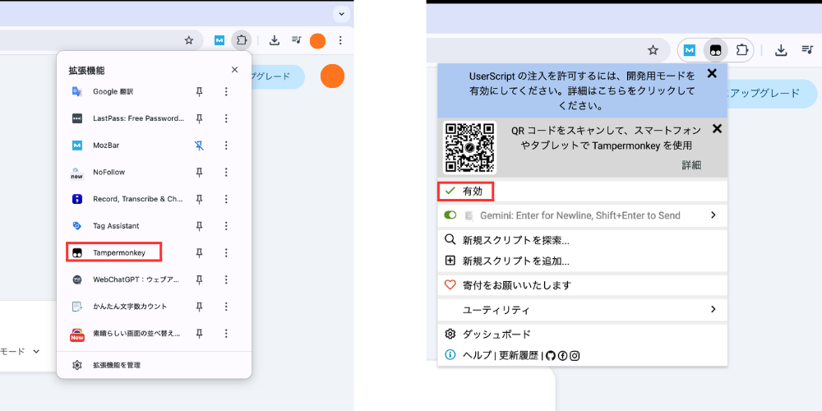Click the 新規スクリプトを追加 plus icon
Image resolution: width=822 pixels, height=411 pixels.
click(x=450, y=261)
